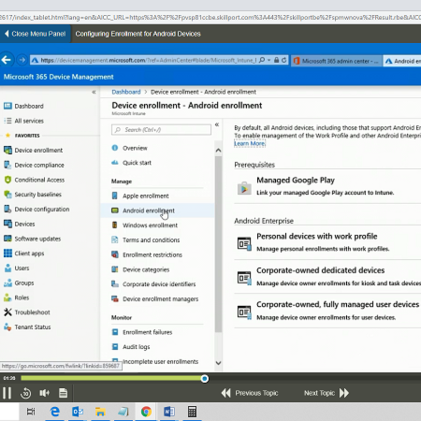Screen dimensions: 421x421
Task: Collapse the left navigation sidebar
Action: [x=94, y=92]
